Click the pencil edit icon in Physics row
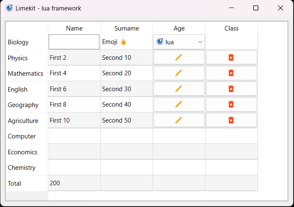 click(179, 58)
